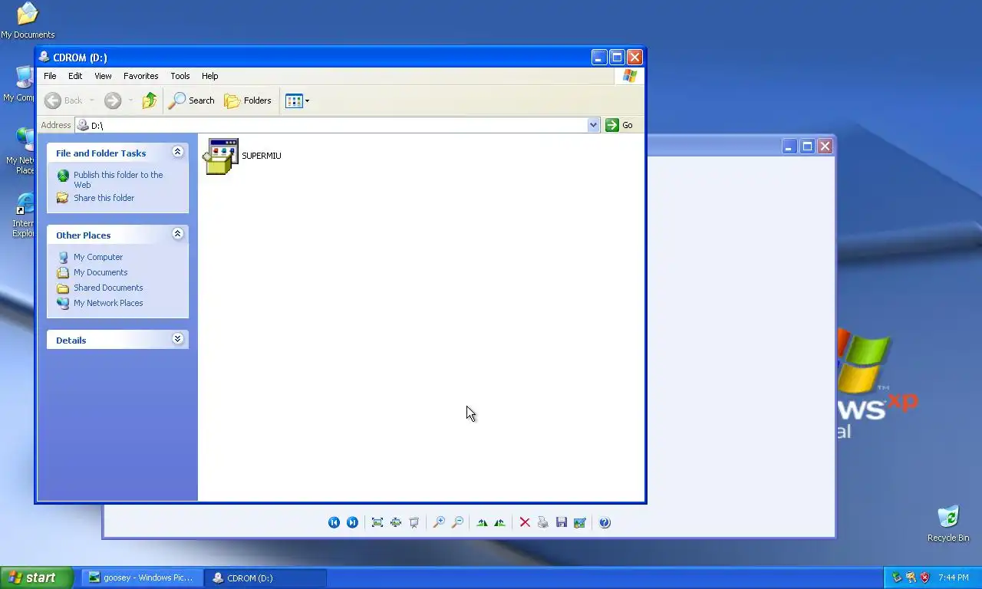Screen dimensions: 982x589
Task: Save a copy via floppy disk icon
Action: pos(562,522)
